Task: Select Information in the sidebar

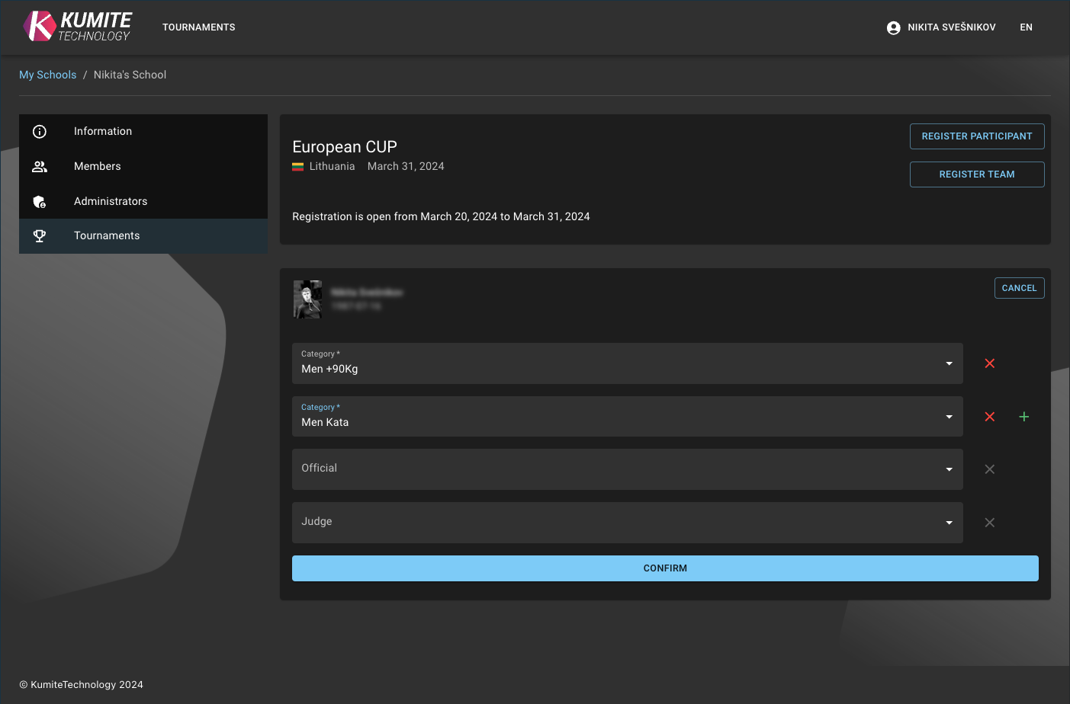Action: 103,131
